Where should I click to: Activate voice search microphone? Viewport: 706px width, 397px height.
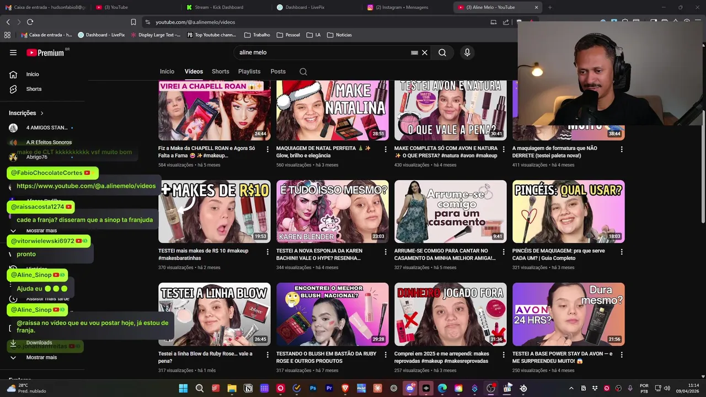click(467, 52)
